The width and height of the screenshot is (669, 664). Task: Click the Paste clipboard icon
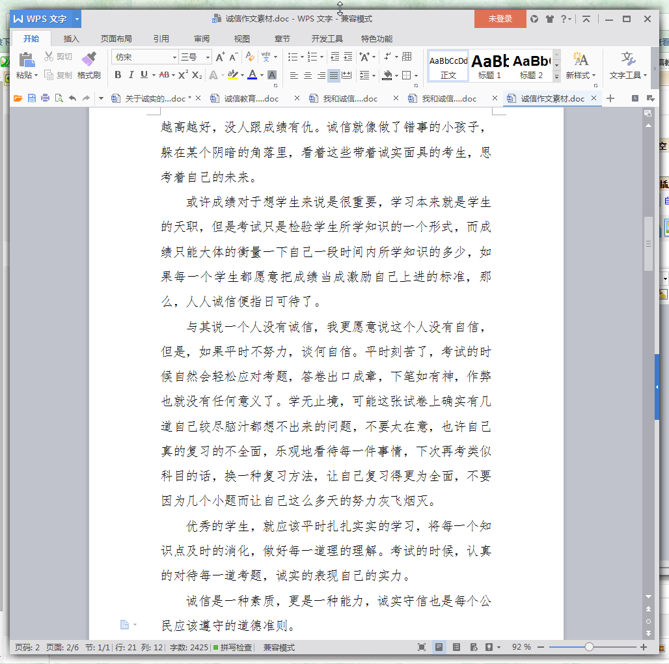pyautogui.click(x=27, y=59)
